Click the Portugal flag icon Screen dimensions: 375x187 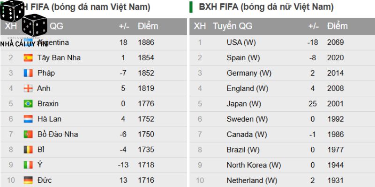click(x=28, y=135)
